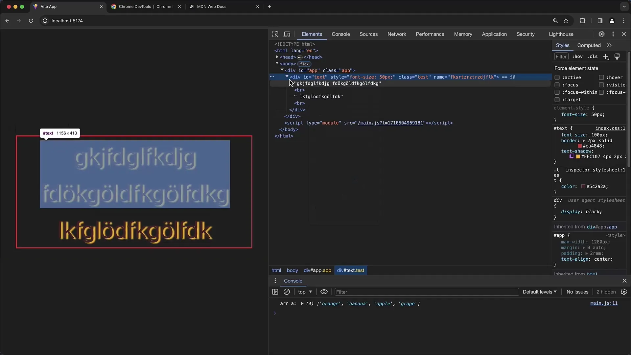This screenshot has width=631, height=355.
Task: Create live expression eye icon
Action: (x=324, y=292)
